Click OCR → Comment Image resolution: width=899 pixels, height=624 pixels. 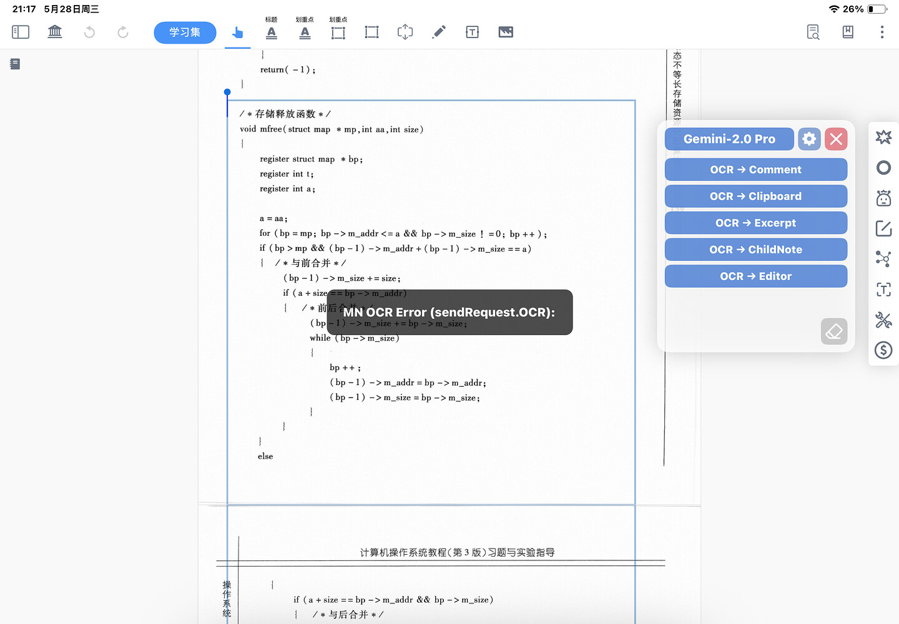click(x=756, y=170)
